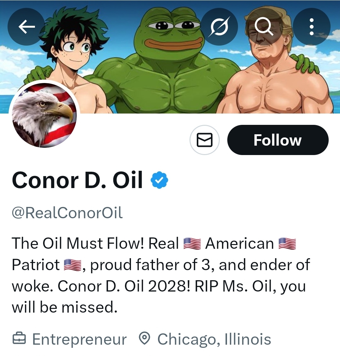Open Grok profile summary icon
Viewport: 340px width, 356px height.
click(x=219, y=27)
